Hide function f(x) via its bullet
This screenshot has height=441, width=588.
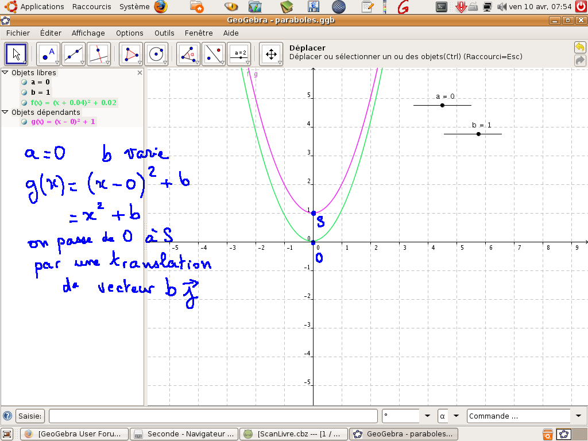[24, 103]
